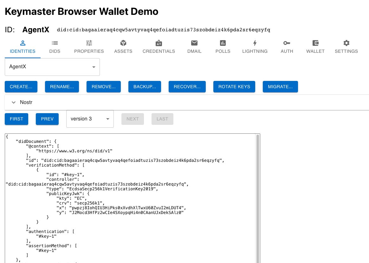The width and height of the screenshot is (369, 263).
Task: Open the AgentX identity dropdown
Action: point(52,67)
